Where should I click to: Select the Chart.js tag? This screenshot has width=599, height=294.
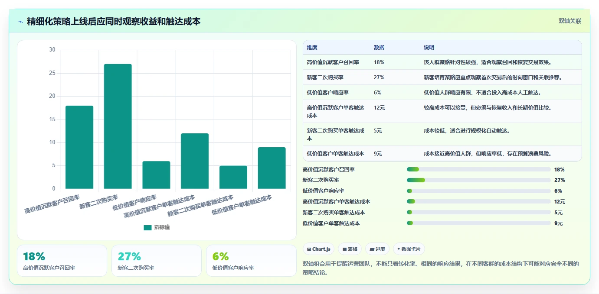318,249
